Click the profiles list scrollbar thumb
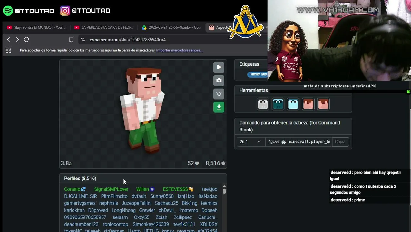Image resolution: width=411 pixels, height=232 pixels. 224,191
